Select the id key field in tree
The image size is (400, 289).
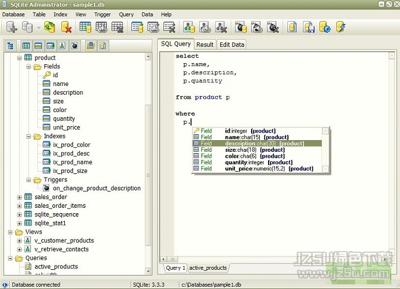point(55,75)
